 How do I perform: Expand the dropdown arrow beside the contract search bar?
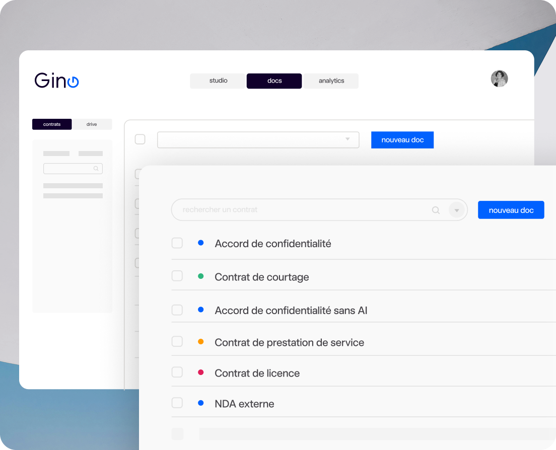coord(457,210)
